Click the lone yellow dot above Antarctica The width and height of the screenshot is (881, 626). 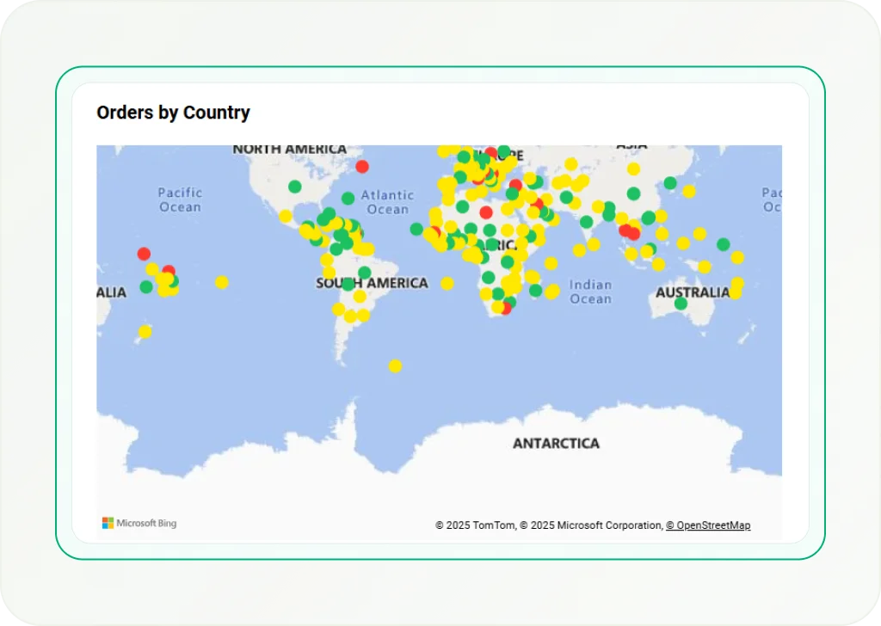tap(395, 366)
